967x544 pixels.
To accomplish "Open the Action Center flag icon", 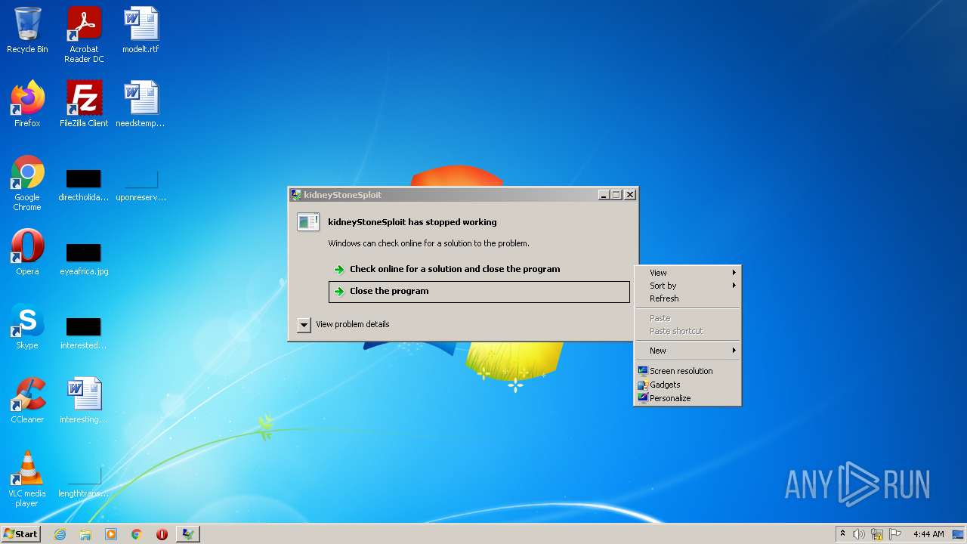I will tap(895, 534).
